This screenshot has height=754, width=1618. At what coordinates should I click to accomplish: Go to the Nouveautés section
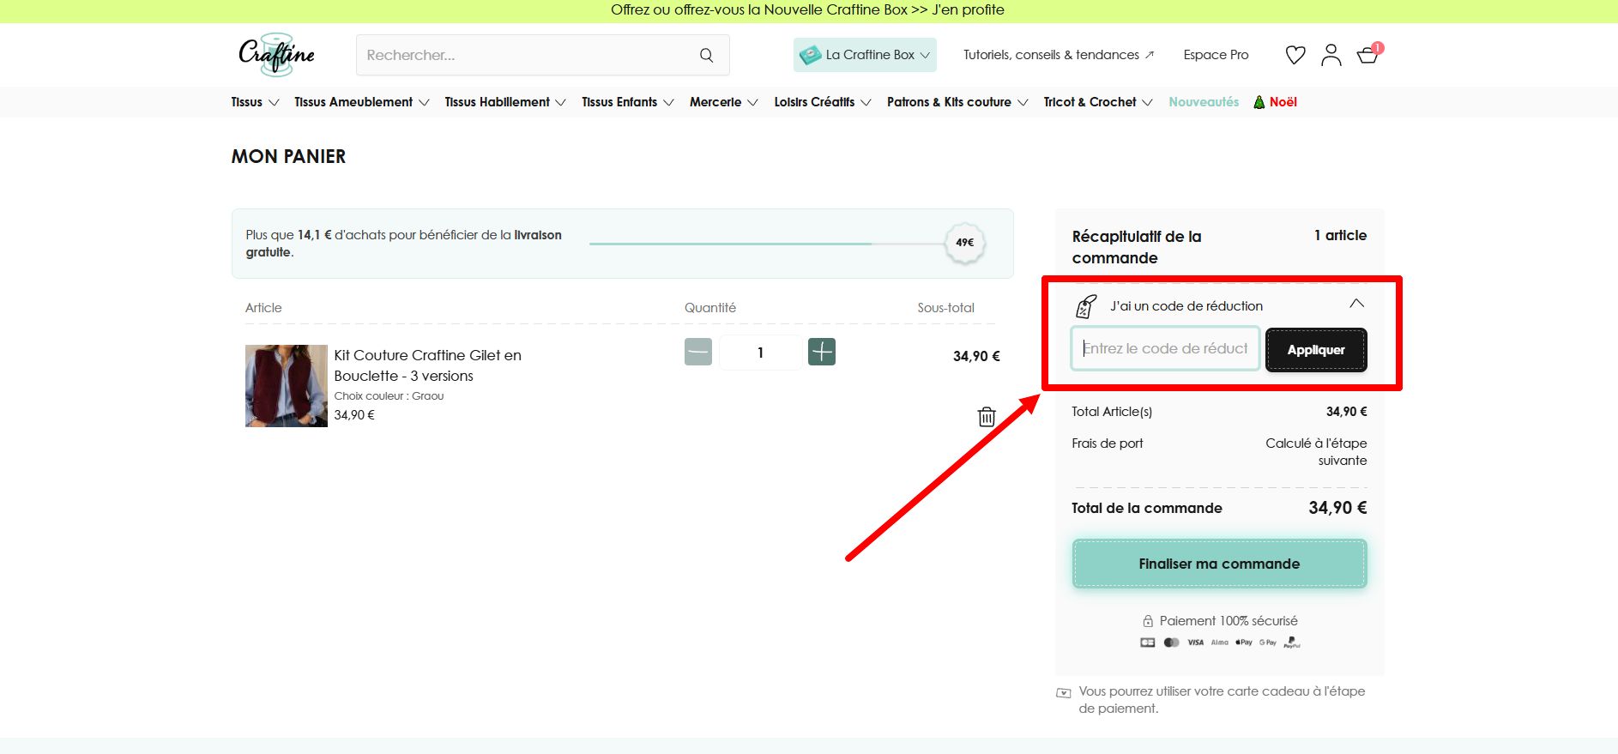(1204, 102)
